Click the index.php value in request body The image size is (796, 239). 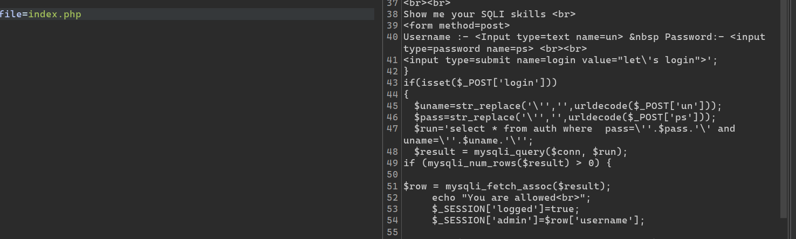pos(54,15)
